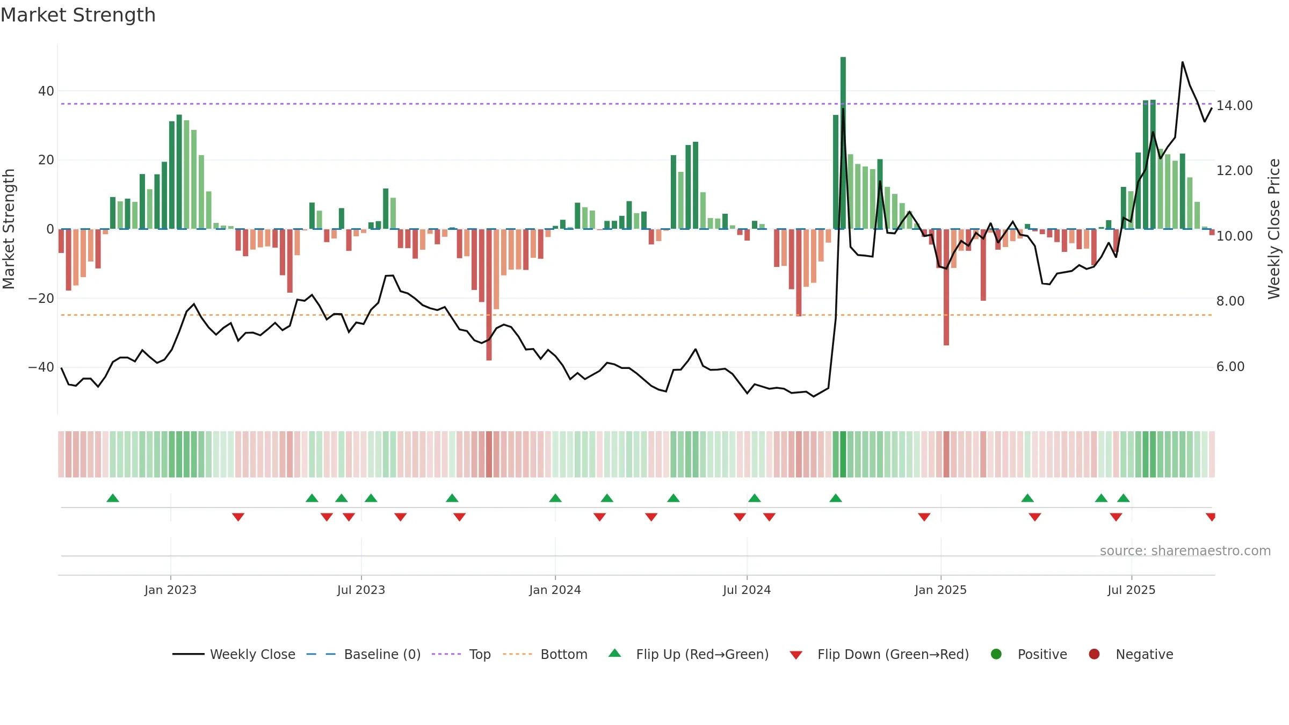Viewport: 1289px width, 725px height.
Task: Click the green Positive legend dot
Action: pyautogui.click(x=996, y=654)
